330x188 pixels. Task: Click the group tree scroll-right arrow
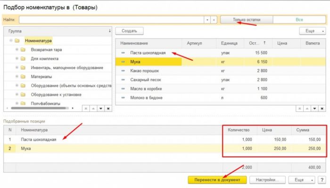73,108
